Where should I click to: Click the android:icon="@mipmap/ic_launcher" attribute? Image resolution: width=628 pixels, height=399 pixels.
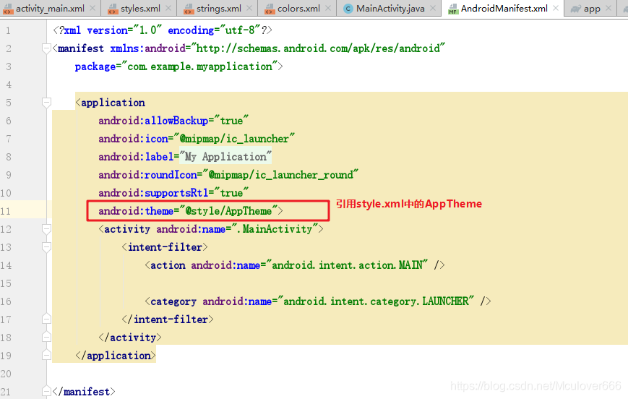coord(197,139)
